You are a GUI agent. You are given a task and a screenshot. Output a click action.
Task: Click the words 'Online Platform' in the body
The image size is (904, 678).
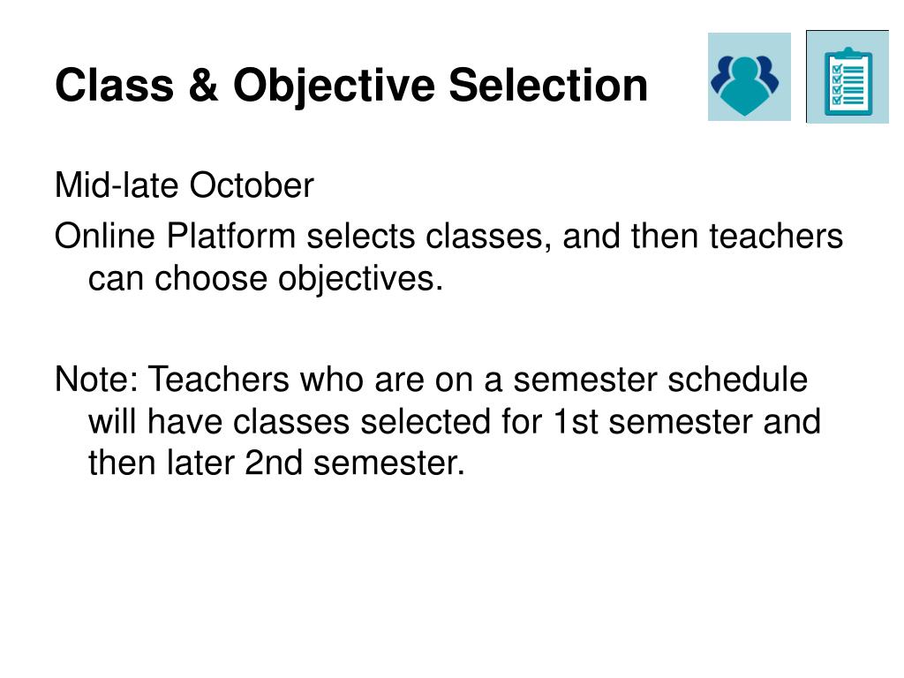point(176,237)
